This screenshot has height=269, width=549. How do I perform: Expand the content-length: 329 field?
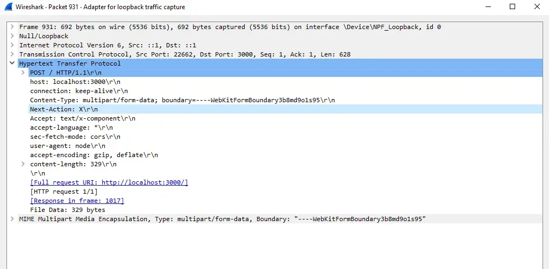click(23, 164)
